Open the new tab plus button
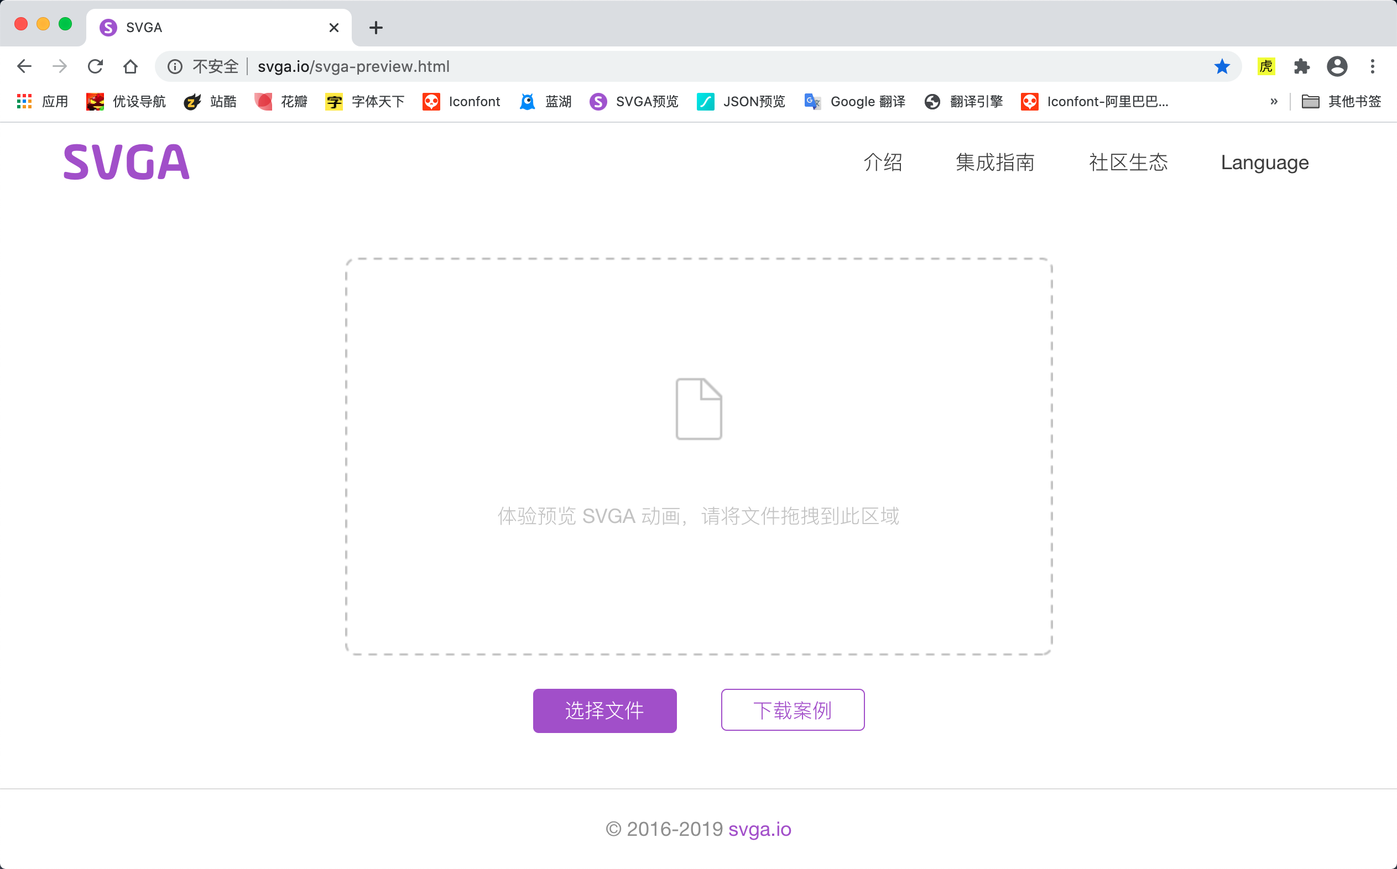Viewport: 1397px width, 869px height. pyautogui.click(x=376, y=28)
